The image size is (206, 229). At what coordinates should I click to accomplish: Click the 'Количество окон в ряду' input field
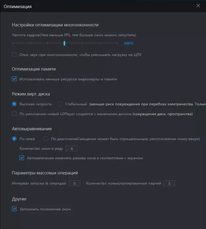click(71, 149)
